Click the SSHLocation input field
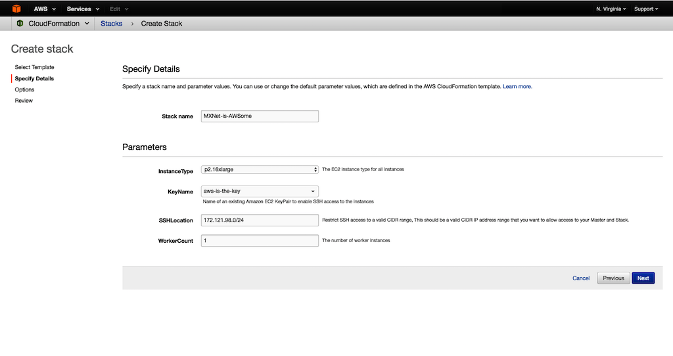Screen dimensions: 673x356 click(x=260, y=220)
